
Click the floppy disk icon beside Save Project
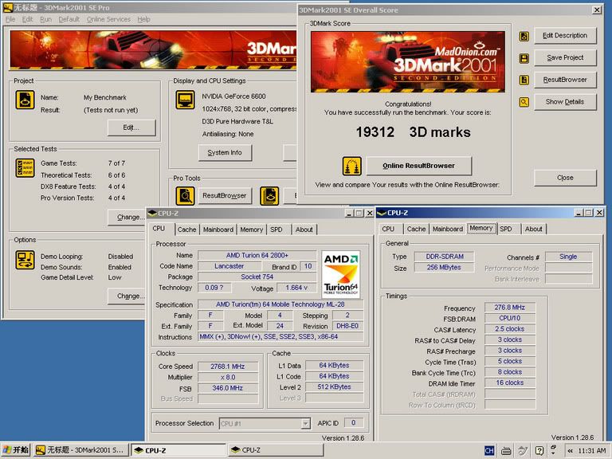(x=524, y=58)
